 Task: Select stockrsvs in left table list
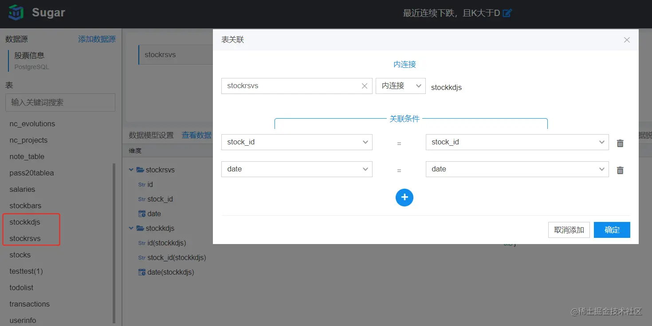pyautogui.click(x=25, y=239)
